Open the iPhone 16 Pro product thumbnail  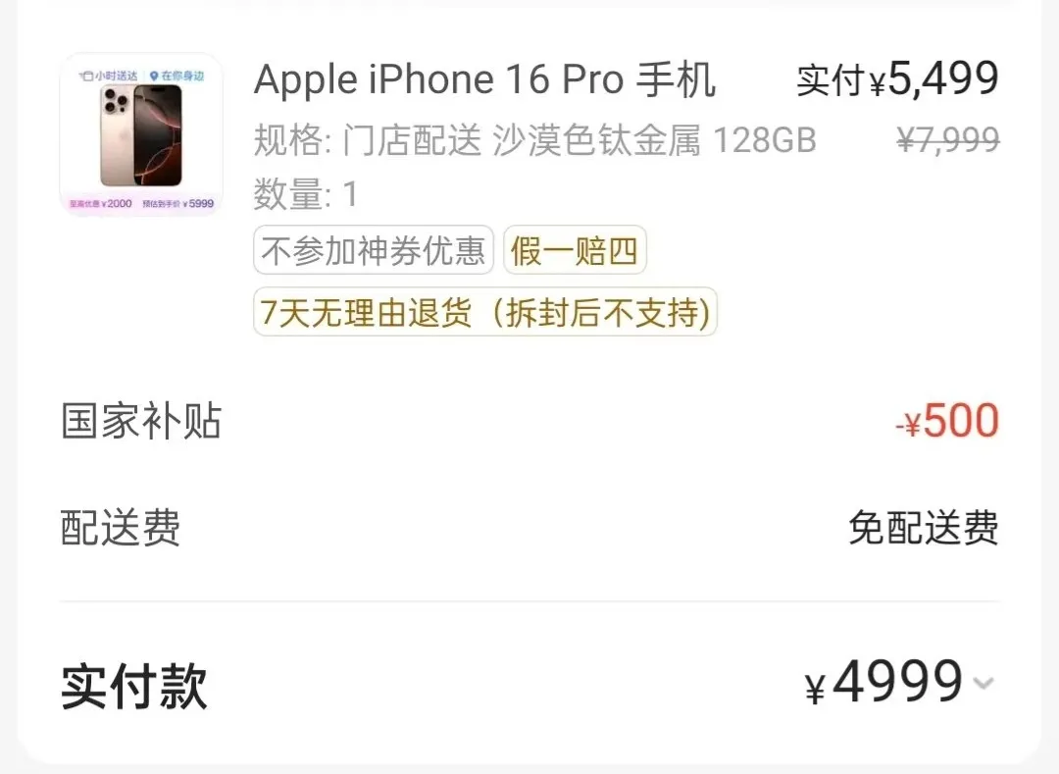[142, 135]
